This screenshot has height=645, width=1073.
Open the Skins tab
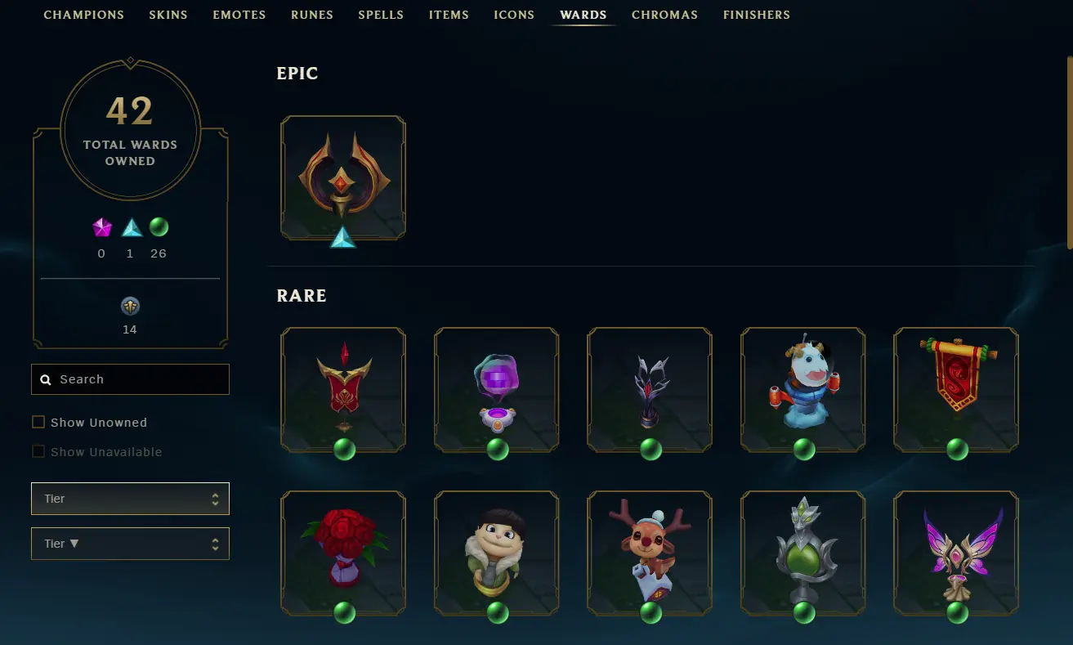click(168, 15)
